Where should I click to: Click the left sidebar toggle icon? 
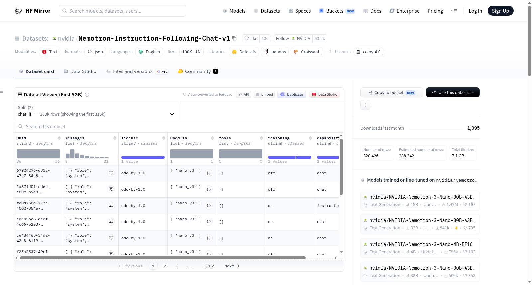click(1, 91)
